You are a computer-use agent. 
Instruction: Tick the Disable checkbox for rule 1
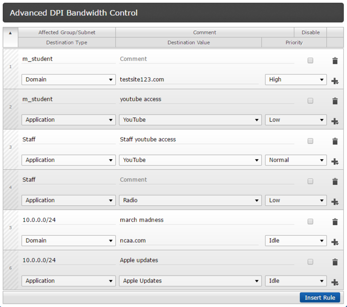pyautogui.click(x=310, y=61)
